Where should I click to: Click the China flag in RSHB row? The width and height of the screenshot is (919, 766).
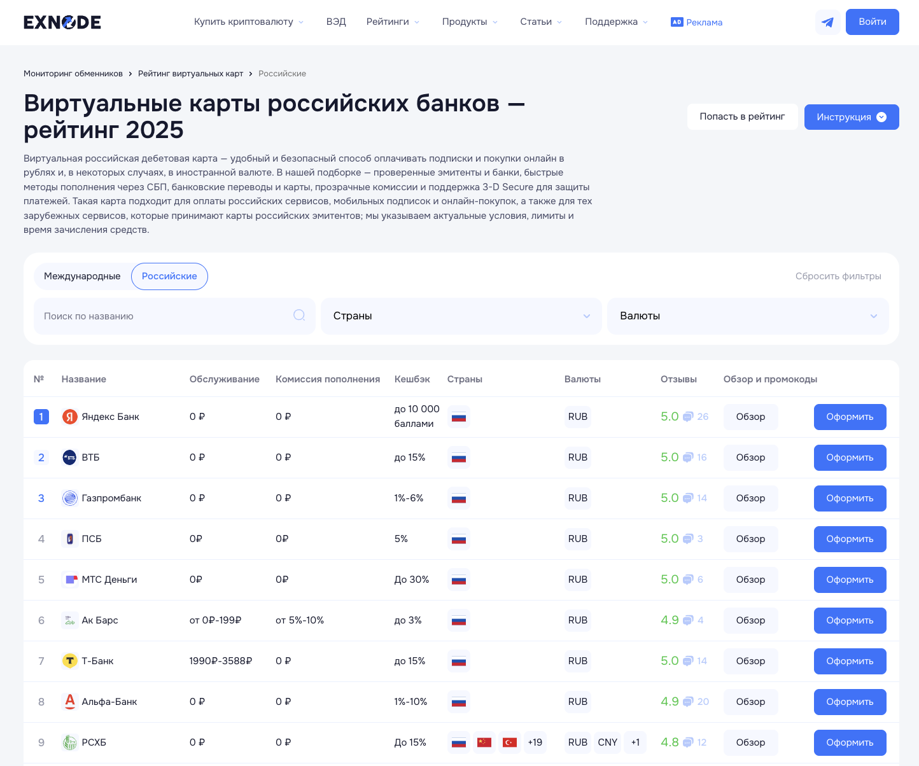pos(484,742)
